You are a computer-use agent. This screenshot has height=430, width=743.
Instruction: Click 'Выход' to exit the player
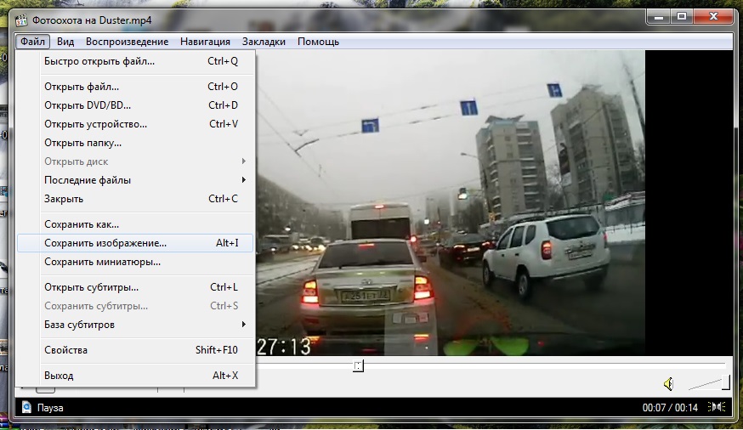pos(59,376)
